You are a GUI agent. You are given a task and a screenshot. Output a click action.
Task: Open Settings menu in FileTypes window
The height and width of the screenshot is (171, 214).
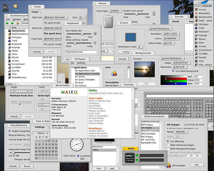(x=81, y=63)
